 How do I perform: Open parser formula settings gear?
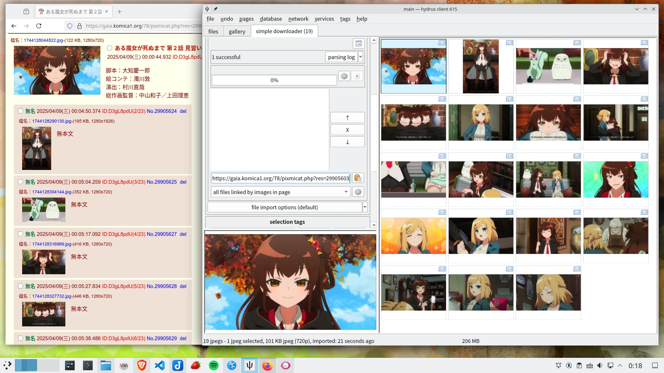click(358, 192)
